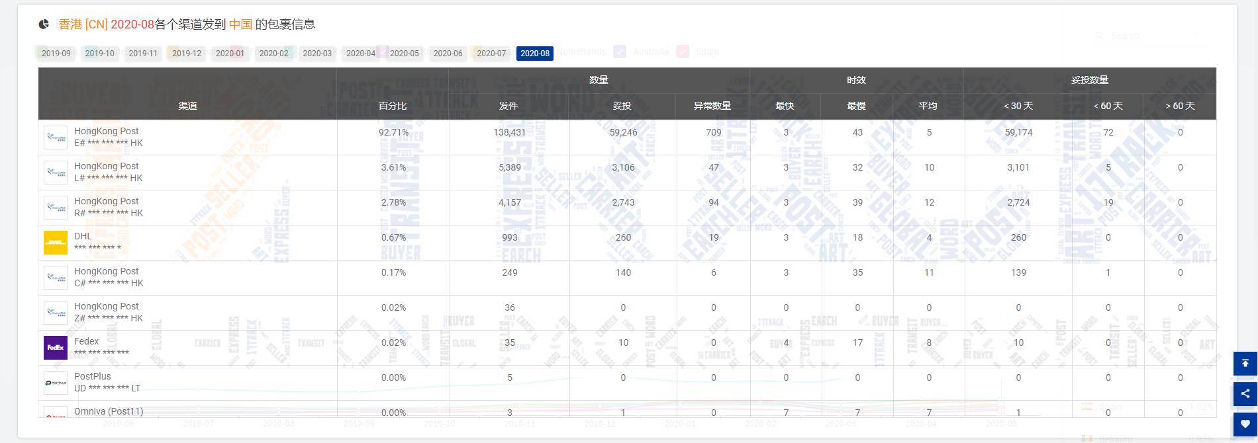
Task: Click the 2,743 delivered count cell
Action: click(x=623, y=202)
